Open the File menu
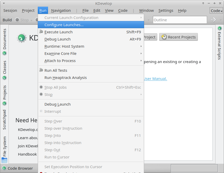The width and height of the screenshot is (224, 173). 86,11
